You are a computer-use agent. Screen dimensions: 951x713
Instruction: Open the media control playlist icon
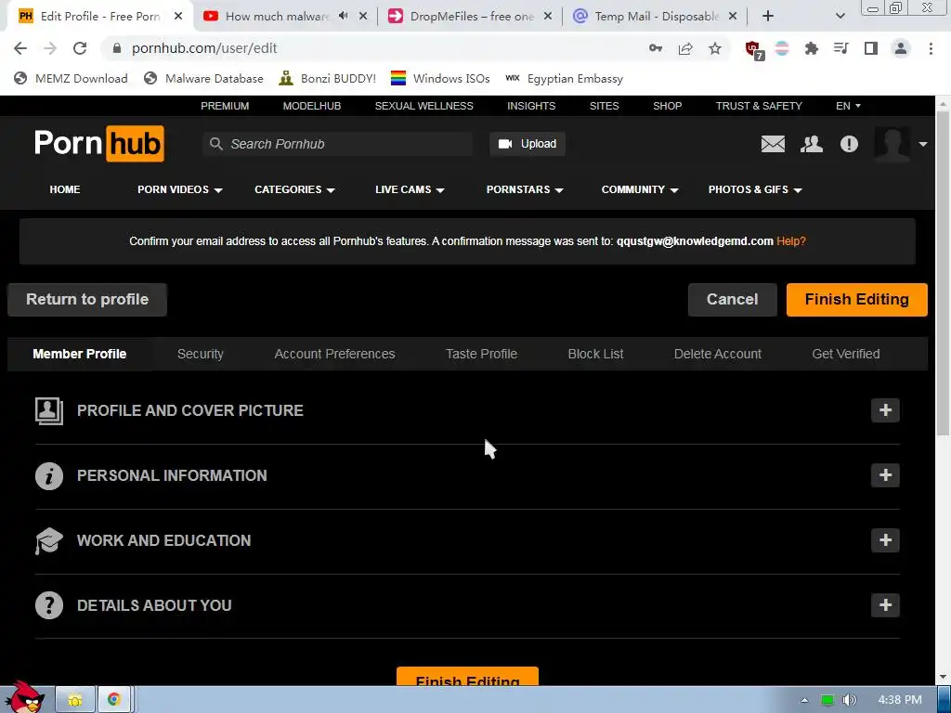point(840,48)
